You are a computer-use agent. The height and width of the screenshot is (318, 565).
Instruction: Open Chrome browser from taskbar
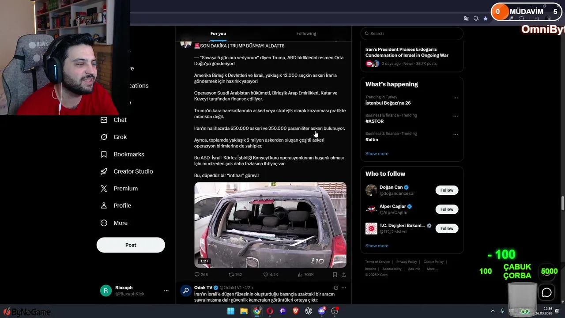click(257, 311)
